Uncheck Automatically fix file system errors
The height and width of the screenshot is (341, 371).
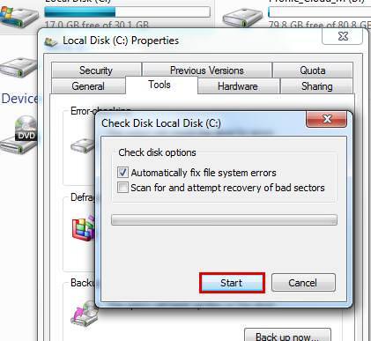[122, 173]
